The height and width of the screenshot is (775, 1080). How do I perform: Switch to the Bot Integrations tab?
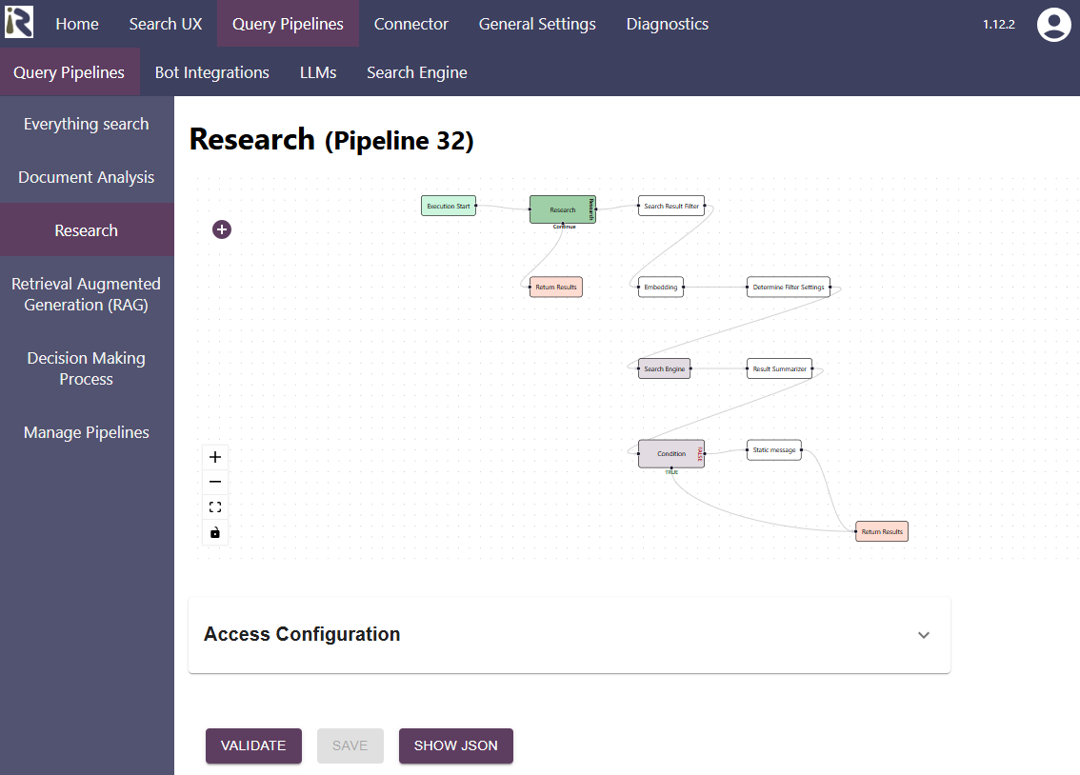point(211,71)
